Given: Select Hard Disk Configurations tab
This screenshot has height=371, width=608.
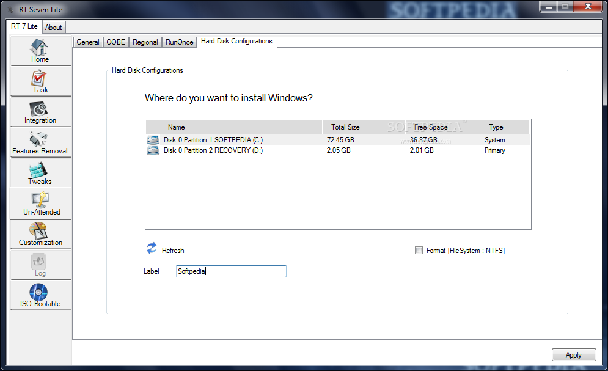Looking at the screenshot, I should (x=236, y=41).
